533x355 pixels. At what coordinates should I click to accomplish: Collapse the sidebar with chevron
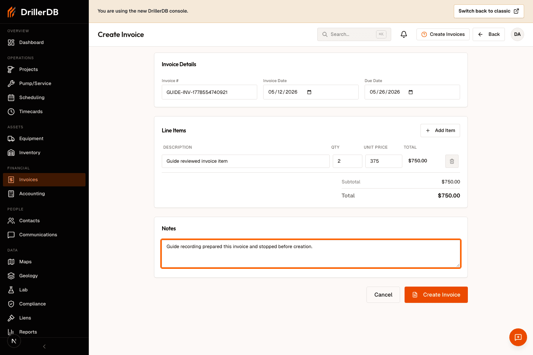44,346
